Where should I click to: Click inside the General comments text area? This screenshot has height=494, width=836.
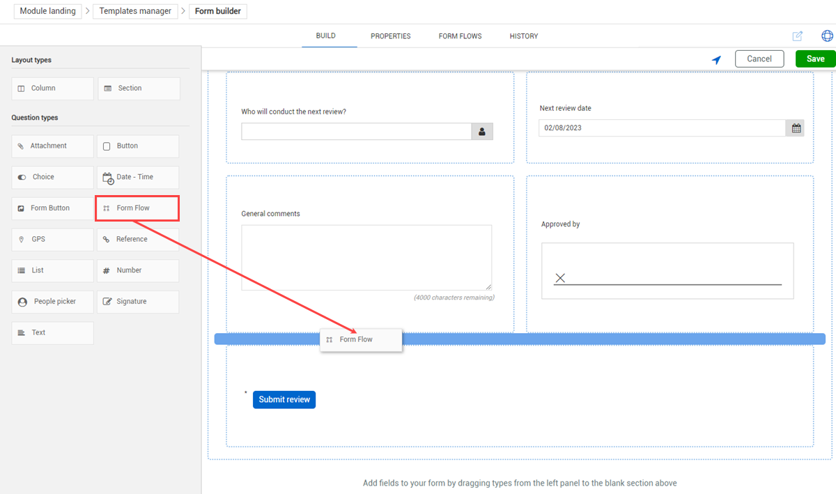[366, 257]
